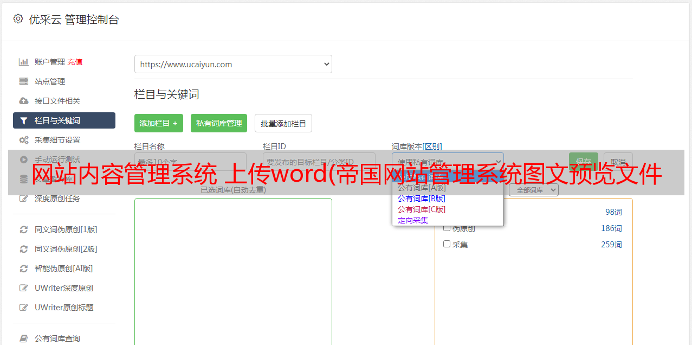This screenshot has width=692, height=345.
Task: Click the gear icon beside 优采云 管理控制台
Action: tap(18, 19)
